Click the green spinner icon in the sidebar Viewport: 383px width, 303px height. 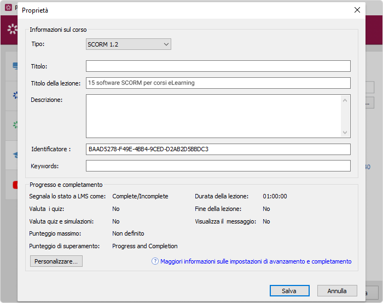pyautogui.click(x=15, y=125)
